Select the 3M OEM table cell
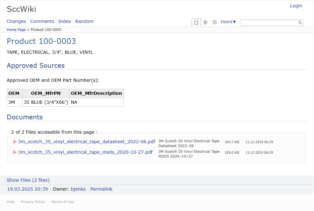 tap(15, 102)
